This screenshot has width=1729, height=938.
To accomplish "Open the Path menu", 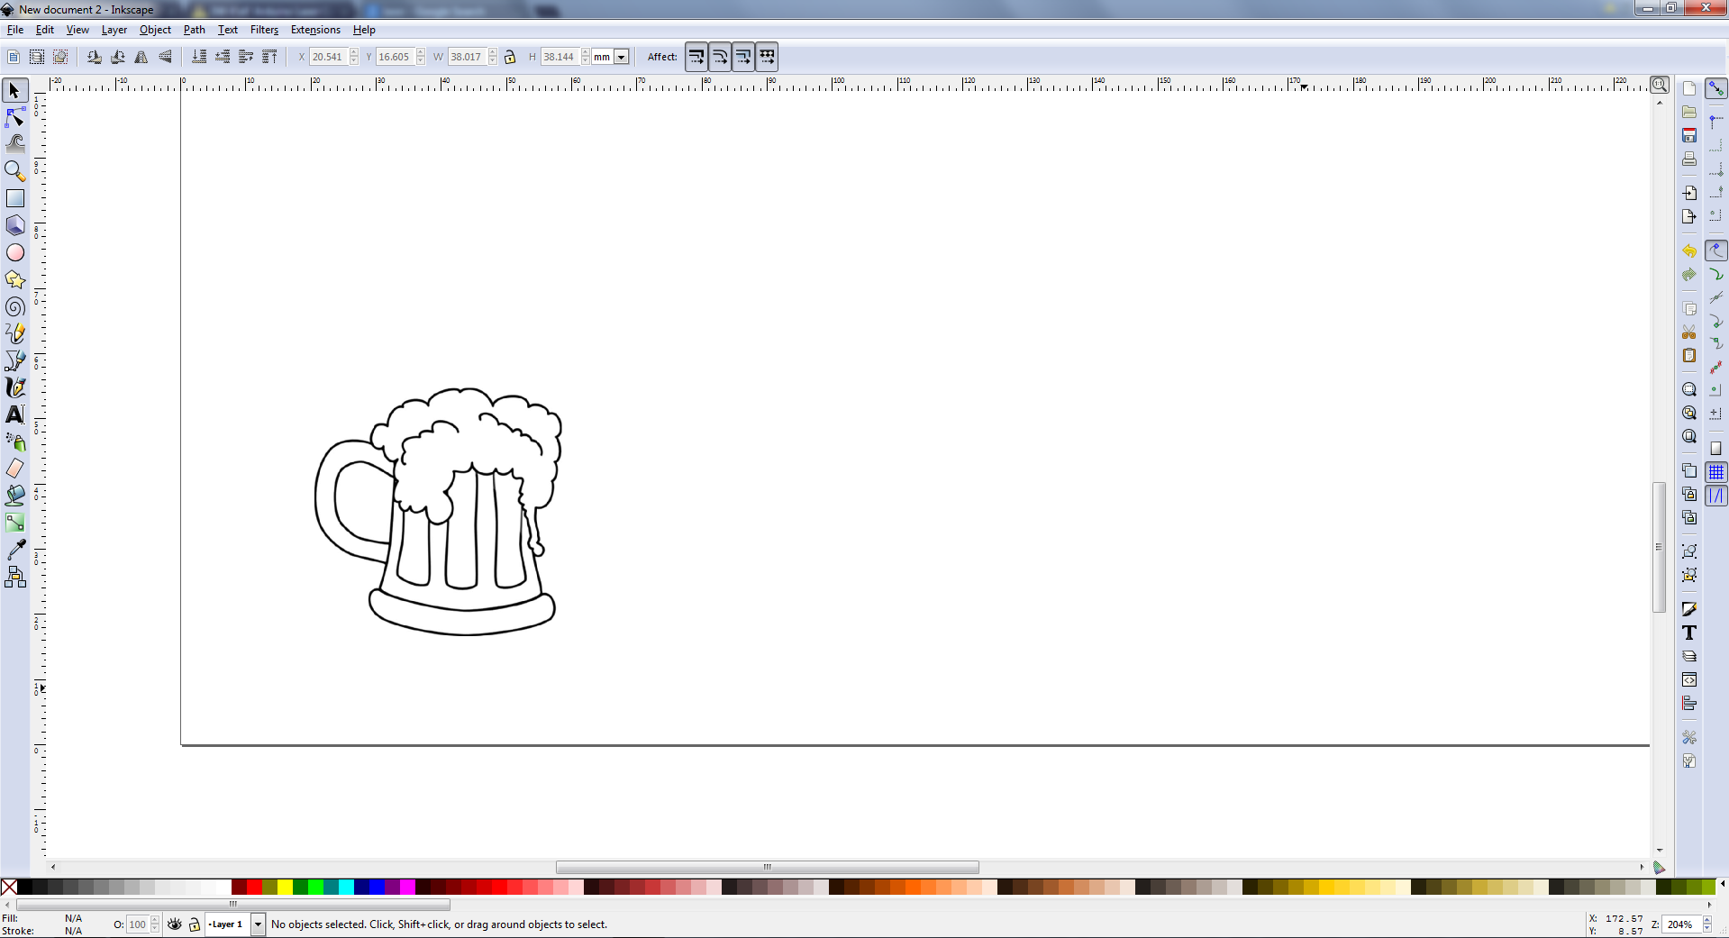I will click(195, 30).
